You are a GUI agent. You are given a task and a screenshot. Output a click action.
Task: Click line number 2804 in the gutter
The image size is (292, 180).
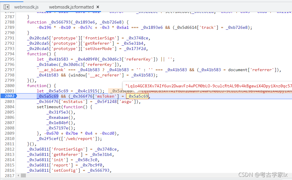[9, 107]
